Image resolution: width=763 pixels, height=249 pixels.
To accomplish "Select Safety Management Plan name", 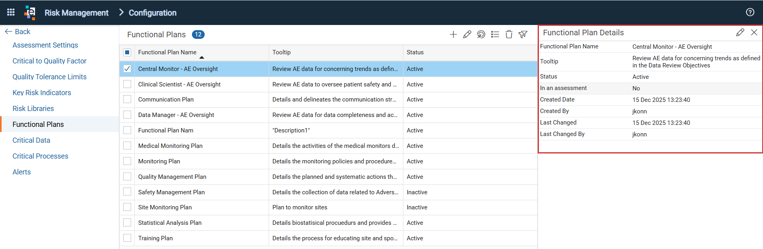I will pyautogui.click(x=171, y=192).
